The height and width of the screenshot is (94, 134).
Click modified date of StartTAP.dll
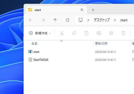coord(106,60)
